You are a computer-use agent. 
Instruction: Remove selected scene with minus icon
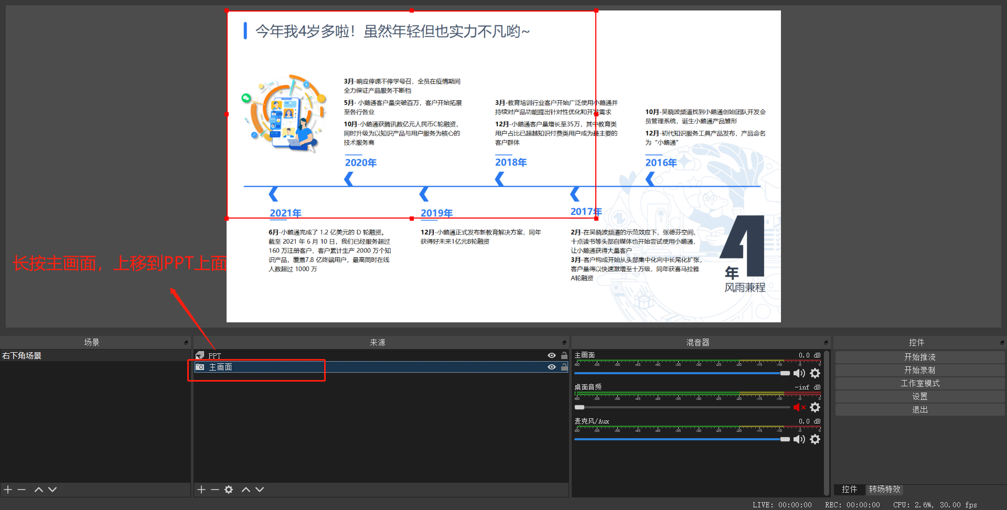click(x=22, y=490)
